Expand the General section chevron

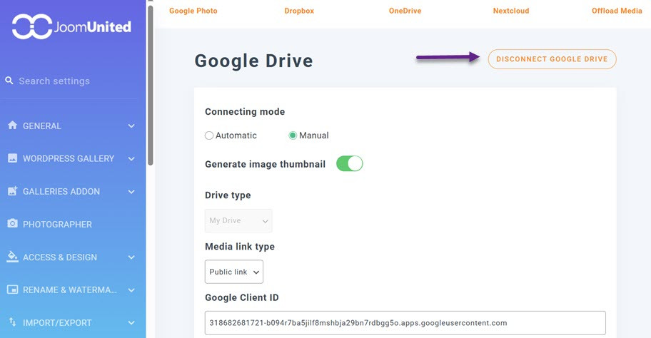(x=131, y=126)
